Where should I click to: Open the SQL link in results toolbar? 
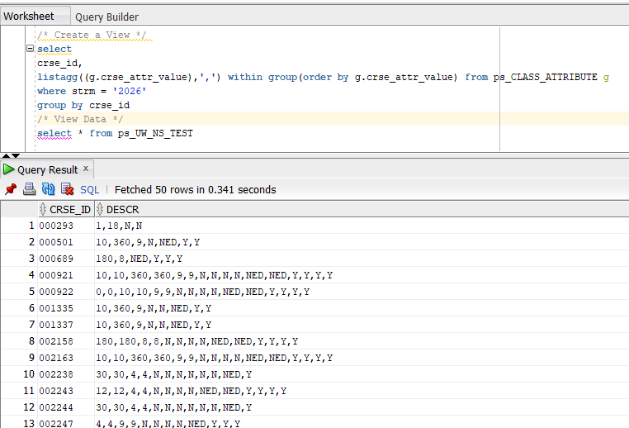tap(89, 189)
